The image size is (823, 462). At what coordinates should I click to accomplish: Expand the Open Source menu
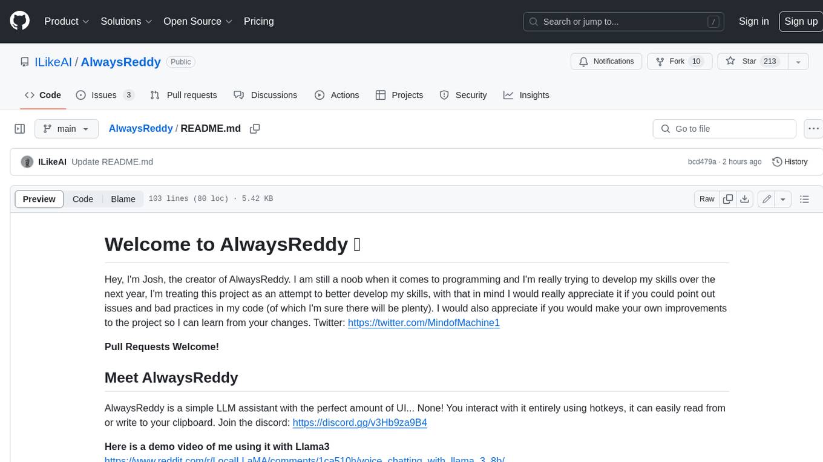pos(198,21)
